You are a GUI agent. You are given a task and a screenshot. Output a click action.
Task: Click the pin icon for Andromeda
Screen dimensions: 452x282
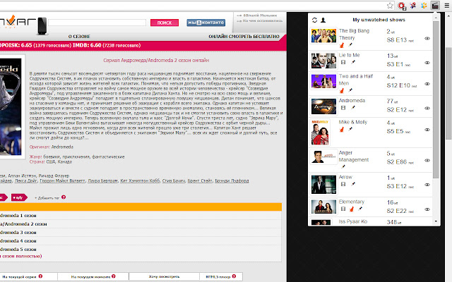tap(353, 107)
